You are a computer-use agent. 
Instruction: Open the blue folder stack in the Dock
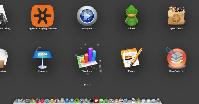[x=153, y=101]
